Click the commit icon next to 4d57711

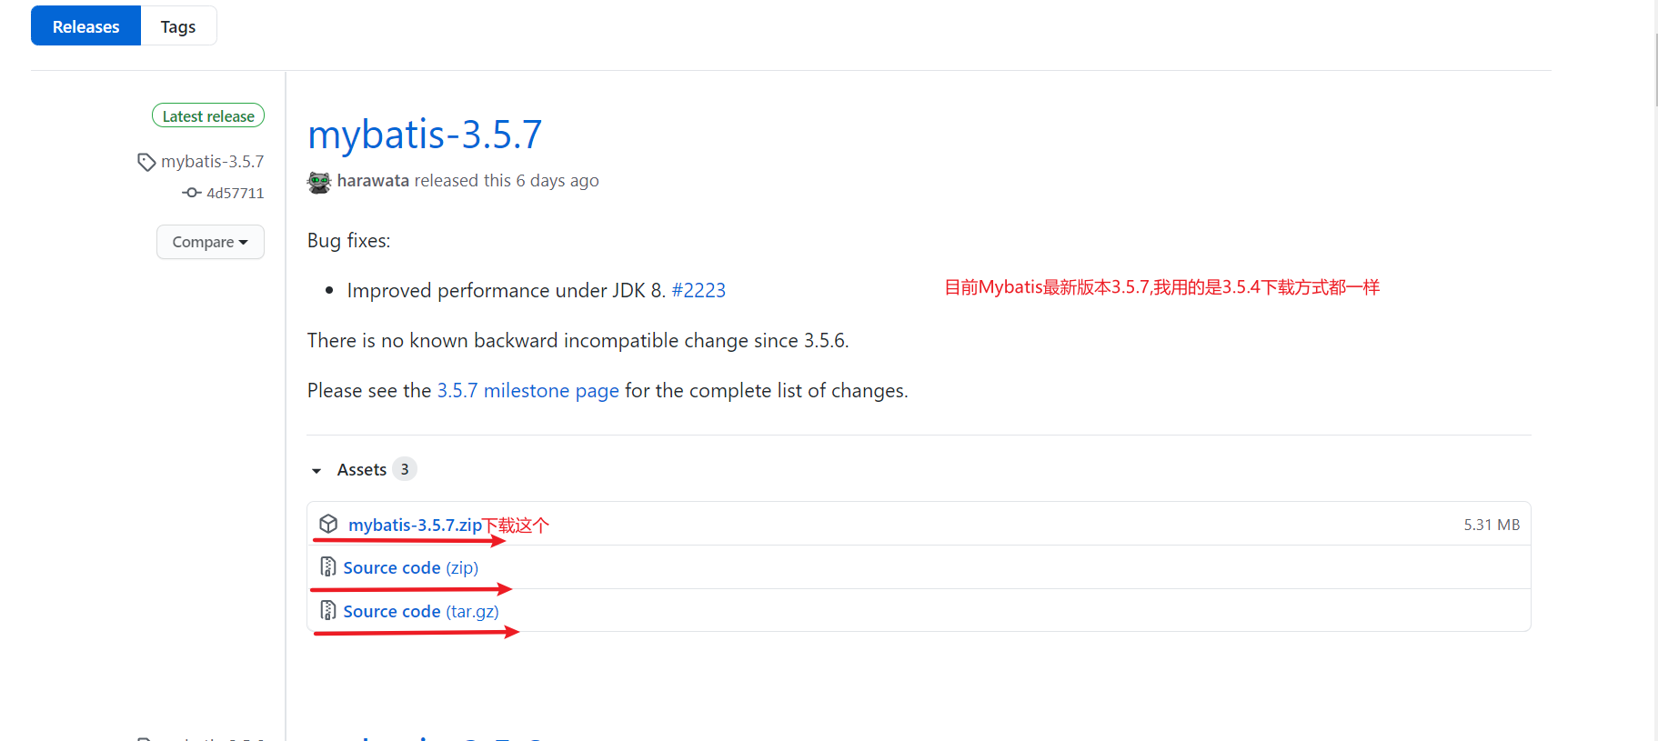click(191, 193)
